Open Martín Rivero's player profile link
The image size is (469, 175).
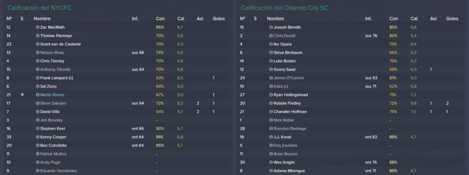click(52, 95)
